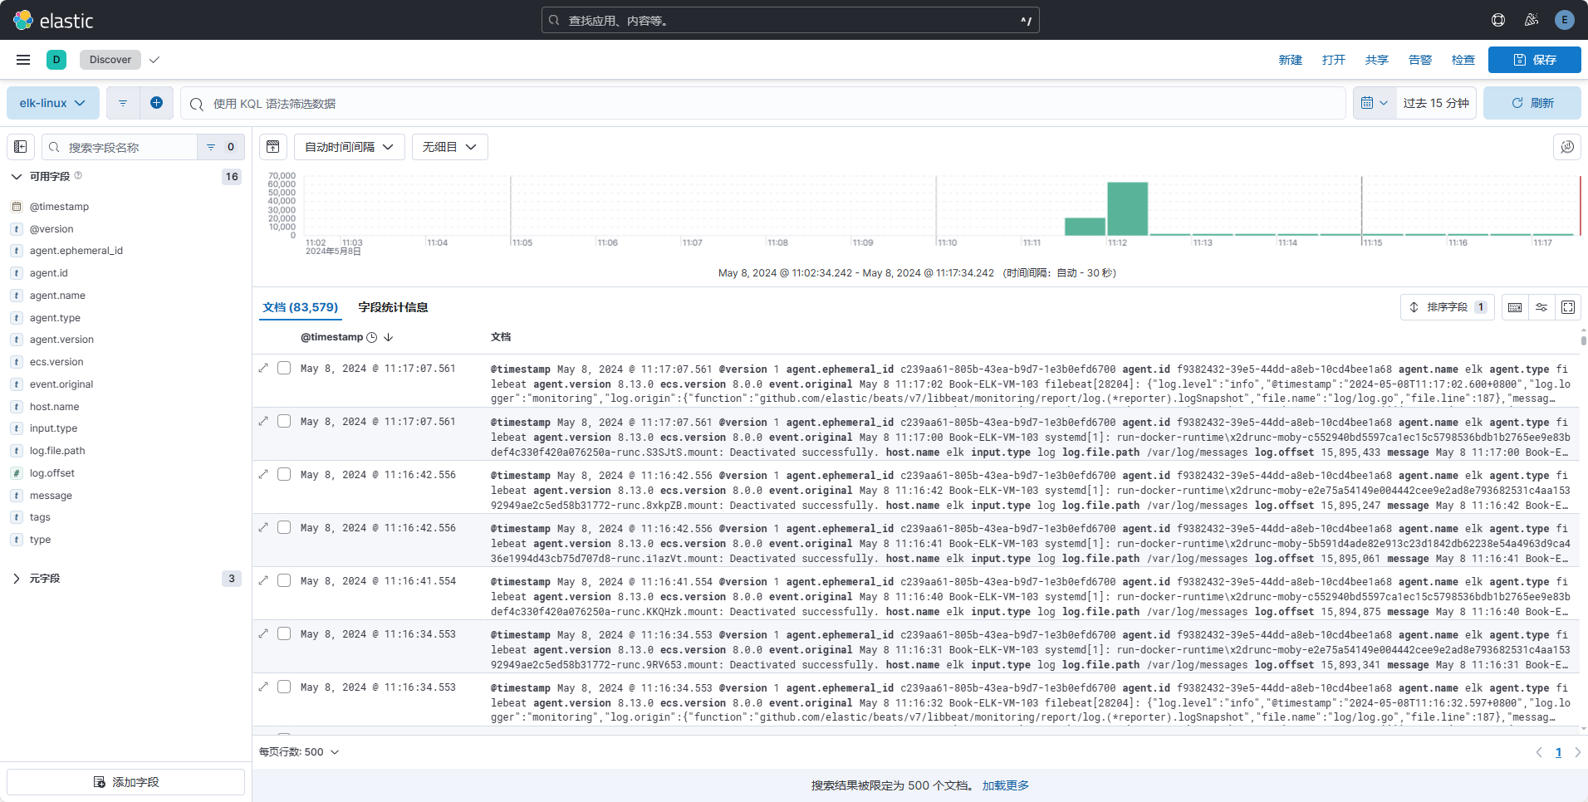1588x802 pixels.
Task: Open the help menu icon
Action: click(x=1498, y=20)
